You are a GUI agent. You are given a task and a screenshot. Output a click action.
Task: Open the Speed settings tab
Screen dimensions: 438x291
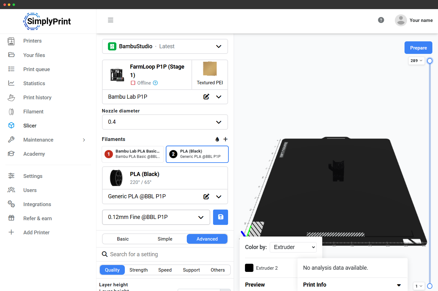tap(165, 270)
